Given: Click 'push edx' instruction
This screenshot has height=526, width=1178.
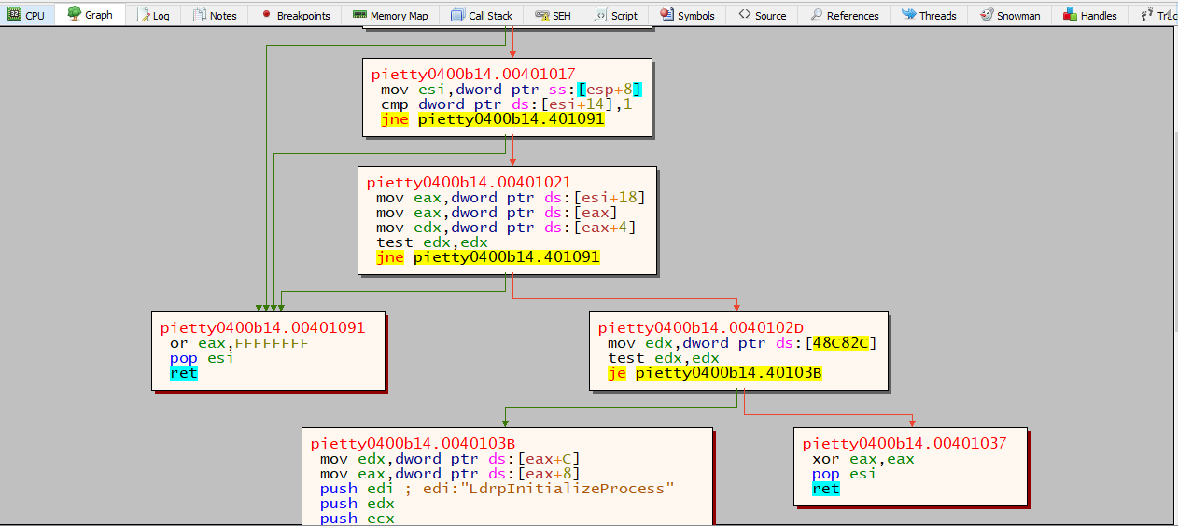Looking at the screenshot, I should (x=357, y=504).
